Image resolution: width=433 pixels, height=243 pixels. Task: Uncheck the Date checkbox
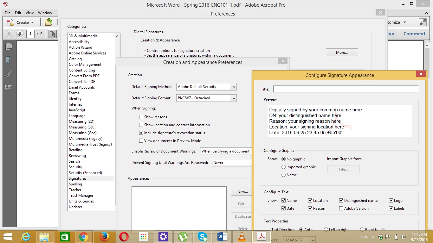[284, 209]
